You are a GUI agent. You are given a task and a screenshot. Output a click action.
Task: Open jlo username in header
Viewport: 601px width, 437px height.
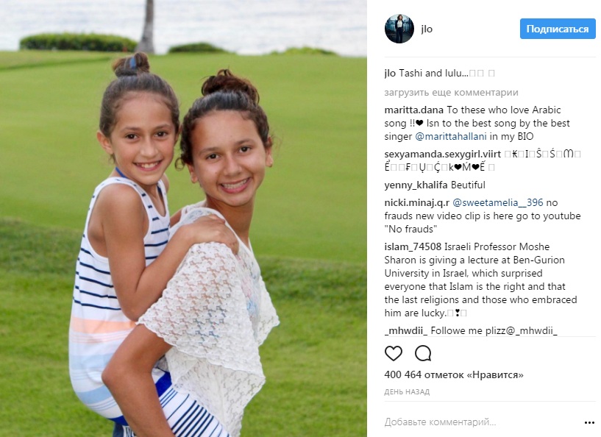427,29
